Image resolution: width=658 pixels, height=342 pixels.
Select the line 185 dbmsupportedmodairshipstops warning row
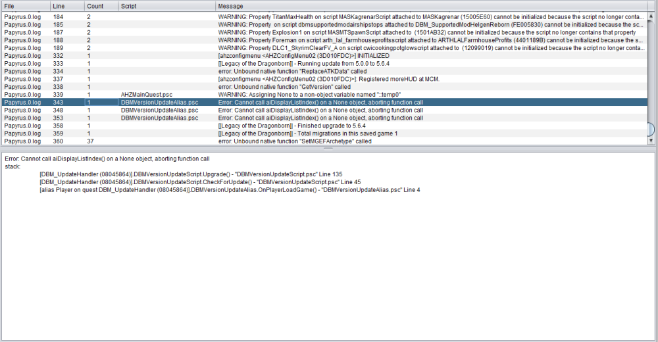click(x=324, y=25)
